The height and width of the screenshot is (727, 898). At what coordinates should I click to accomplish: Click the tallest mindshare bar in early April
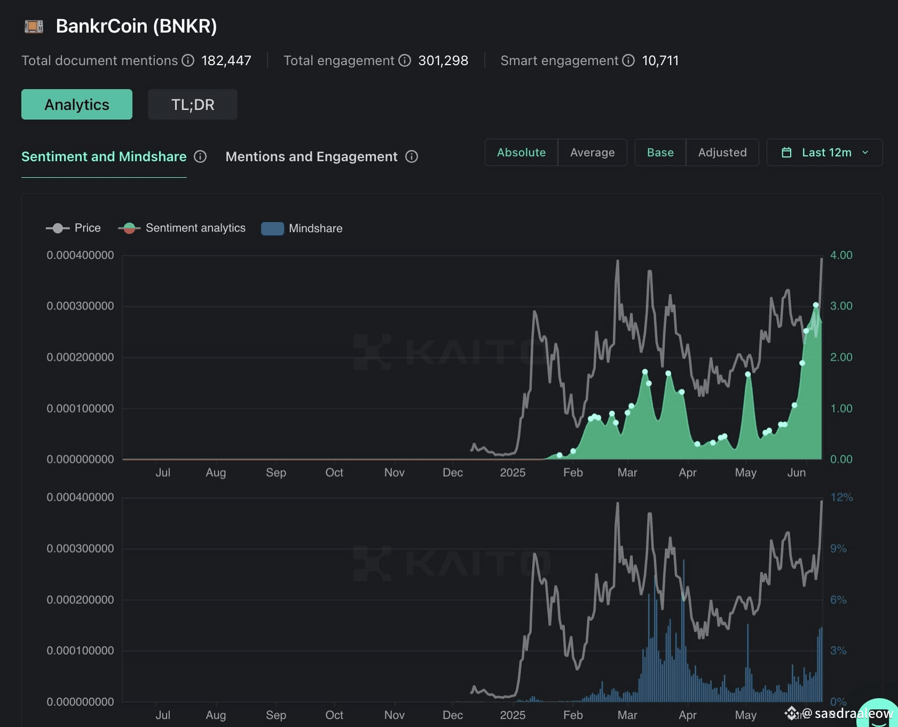pyautogui.click(x=683, y=630)
